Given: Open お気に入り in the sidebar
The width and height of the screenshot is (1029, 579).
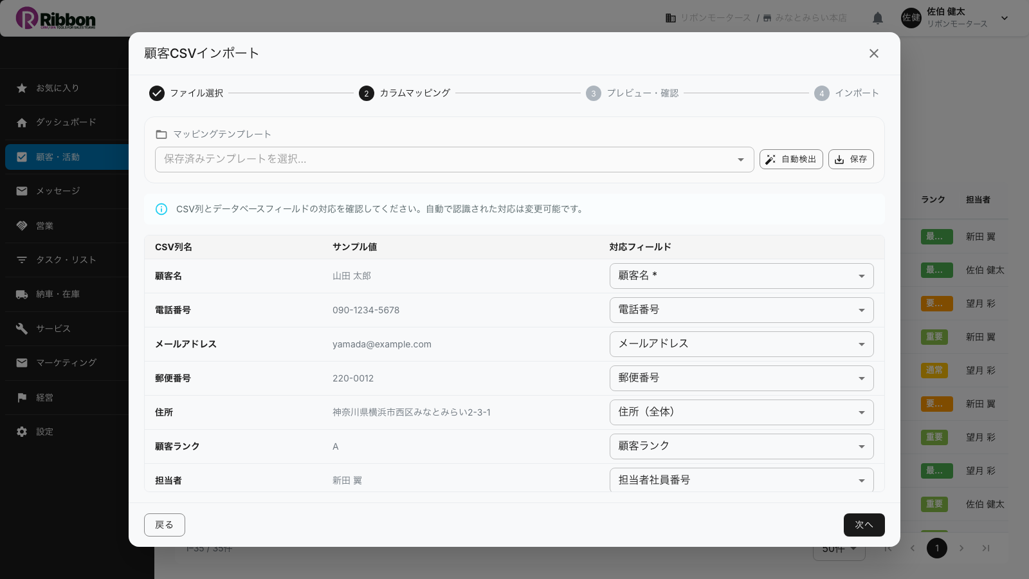Looking at the screenshot, I should coord(67,88).
